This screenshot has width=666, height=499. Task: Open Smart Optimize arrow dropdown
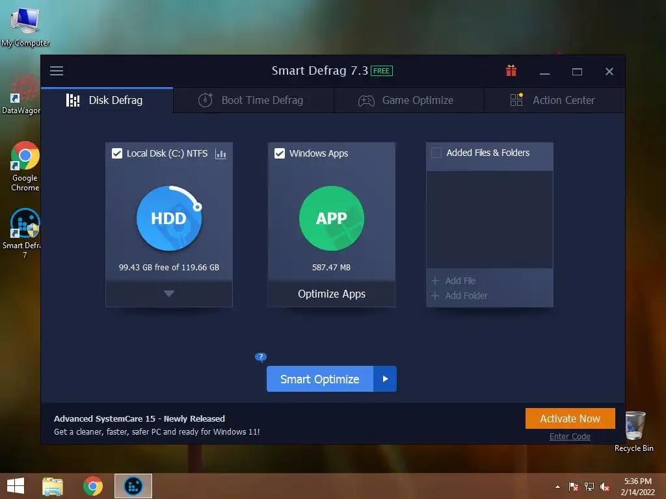click(385, 379)
